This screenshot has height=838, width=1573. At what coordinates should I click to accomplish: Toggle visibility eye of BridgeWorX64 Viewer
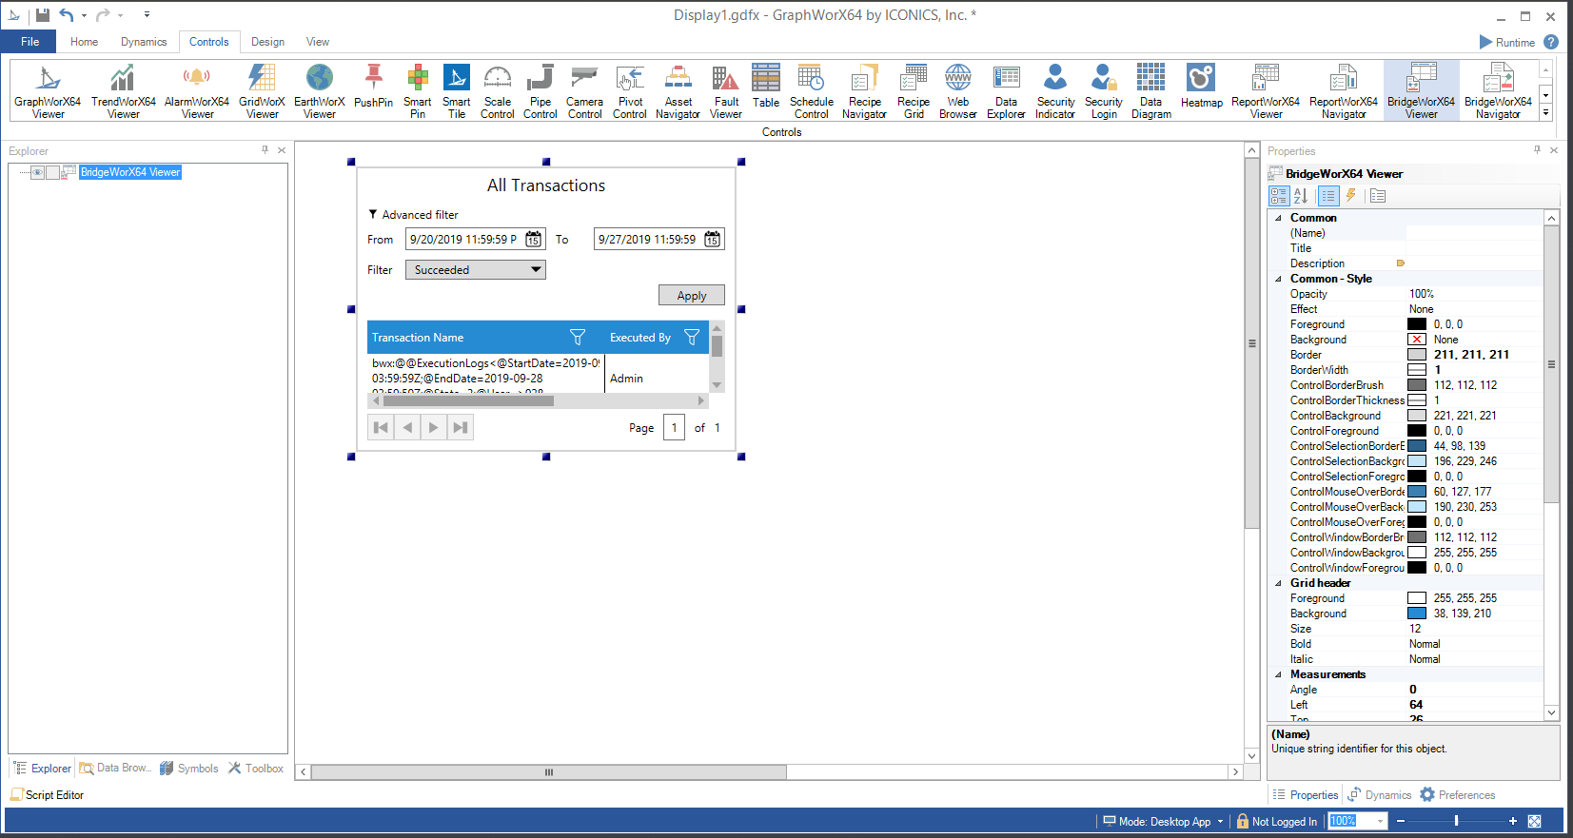[38, 172]
